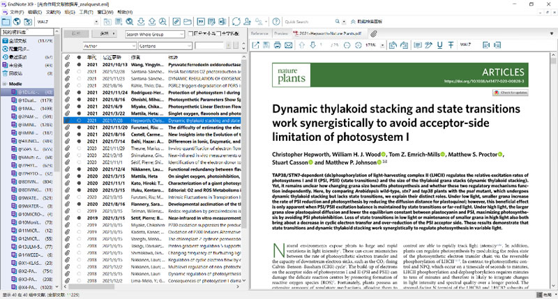Collapse the Modle group set
This screenshot has height=299, width=558.
(5, 84)
